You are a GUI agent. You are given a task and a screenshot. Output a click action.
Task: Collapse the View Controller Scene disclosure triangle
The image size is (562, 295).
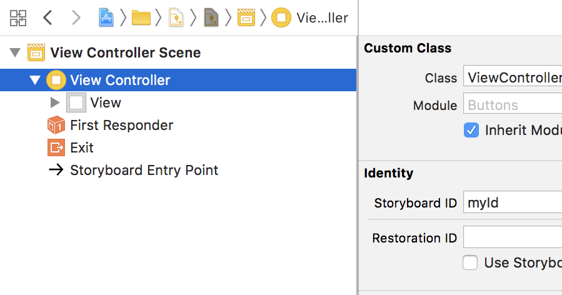[x=16, y=52]
